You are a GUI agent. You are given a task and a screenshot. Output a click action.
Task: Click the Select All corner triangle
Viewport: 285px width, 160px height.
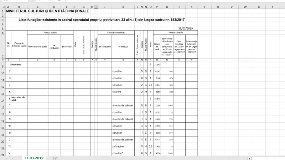click(x=3, y=7)
